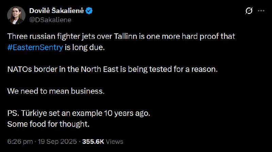The height and width of the screenshot is (152, 272).
Task: Click the blue verified checkmark badge
Action: pyautogui.click(x=89, y=11)
